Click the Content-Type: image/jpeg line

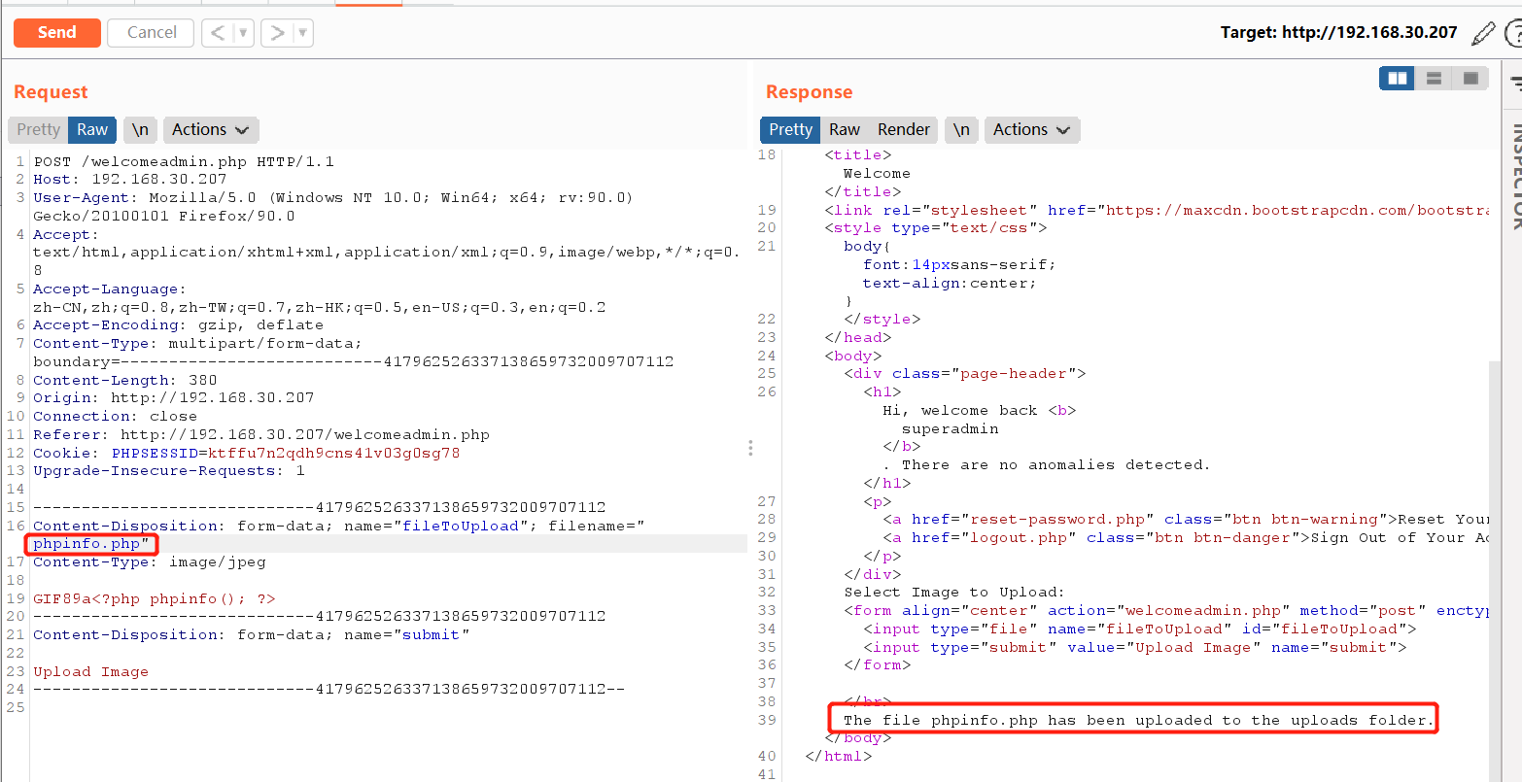pyautogui.click(x=150, y=561)
